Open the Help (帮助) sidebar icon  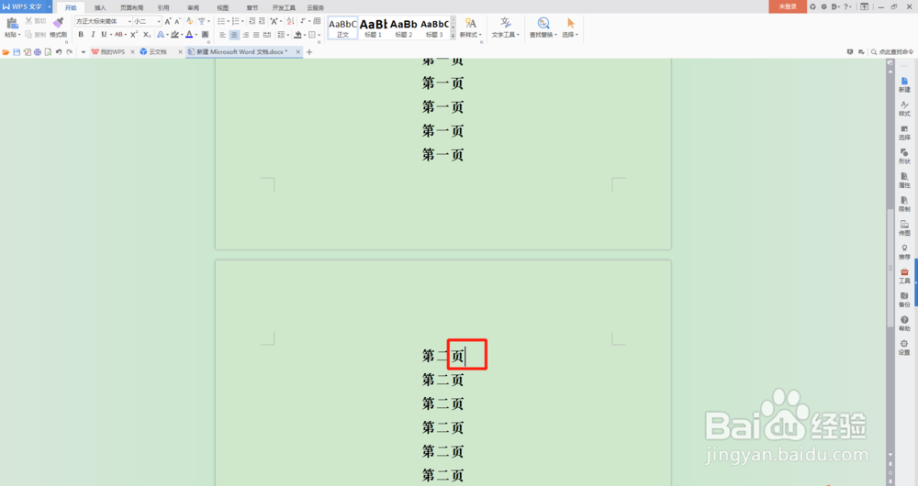tap(904, 324)
